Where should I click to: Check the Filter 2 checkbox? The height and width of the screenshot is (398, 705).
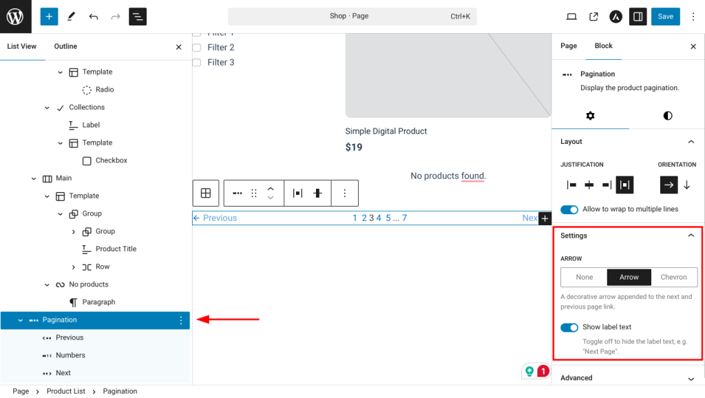point(196,48)
